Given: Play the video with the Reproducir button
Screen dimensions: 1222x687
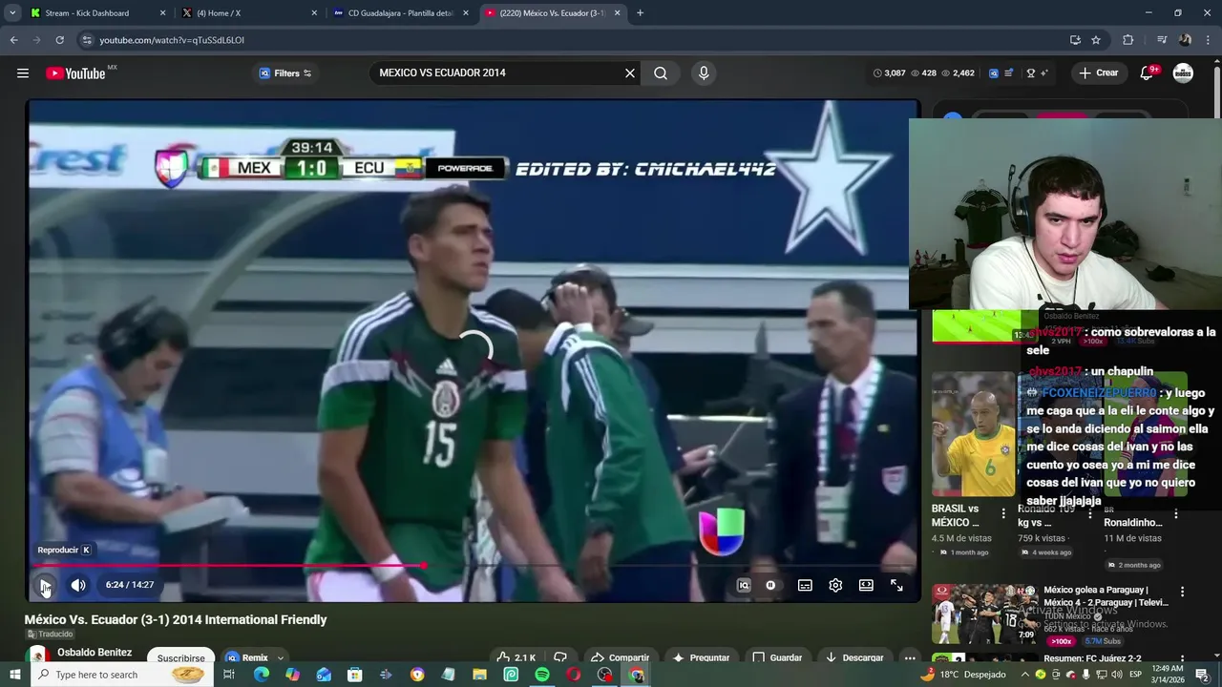Looking at the screenshot, I should click(x=45, y=585).
